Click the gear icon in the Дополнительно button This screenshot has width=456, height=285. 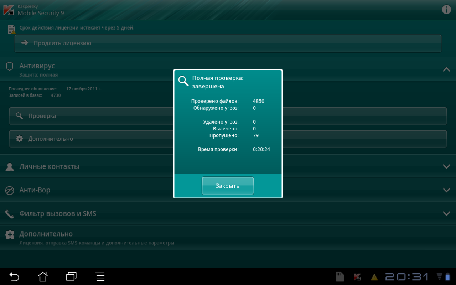[19, 139]
